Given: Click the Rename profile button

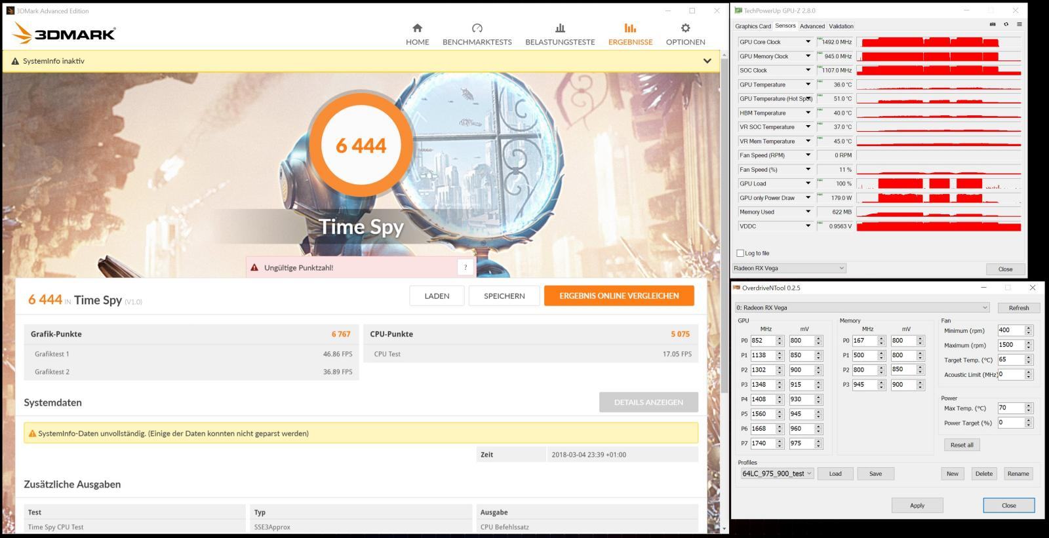Looking at the screenshot, I should point(1018,473).
